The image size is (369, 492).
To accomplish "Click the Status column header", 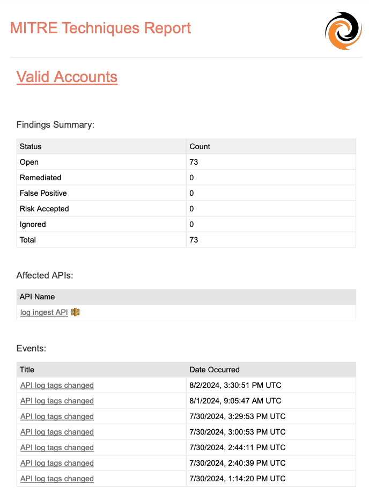I will (x=31, y=146).
